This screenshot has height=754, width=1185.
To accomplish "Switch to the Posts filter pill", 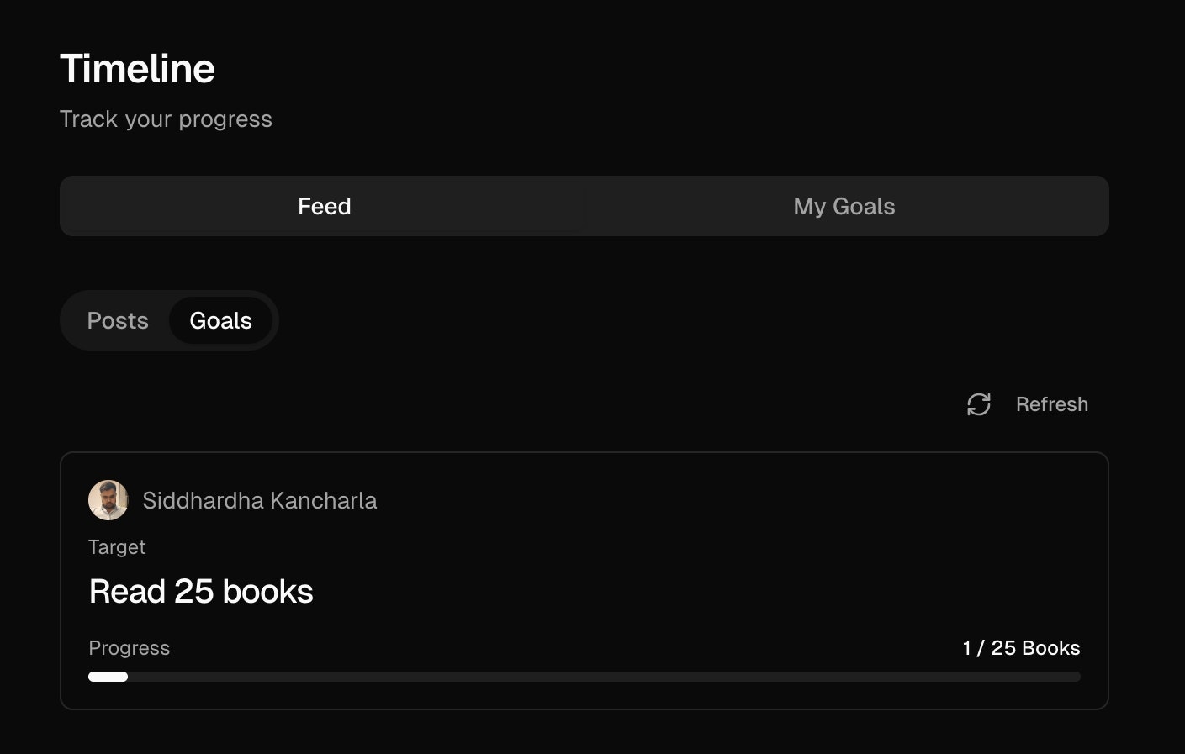I will [x=118, y=320].
